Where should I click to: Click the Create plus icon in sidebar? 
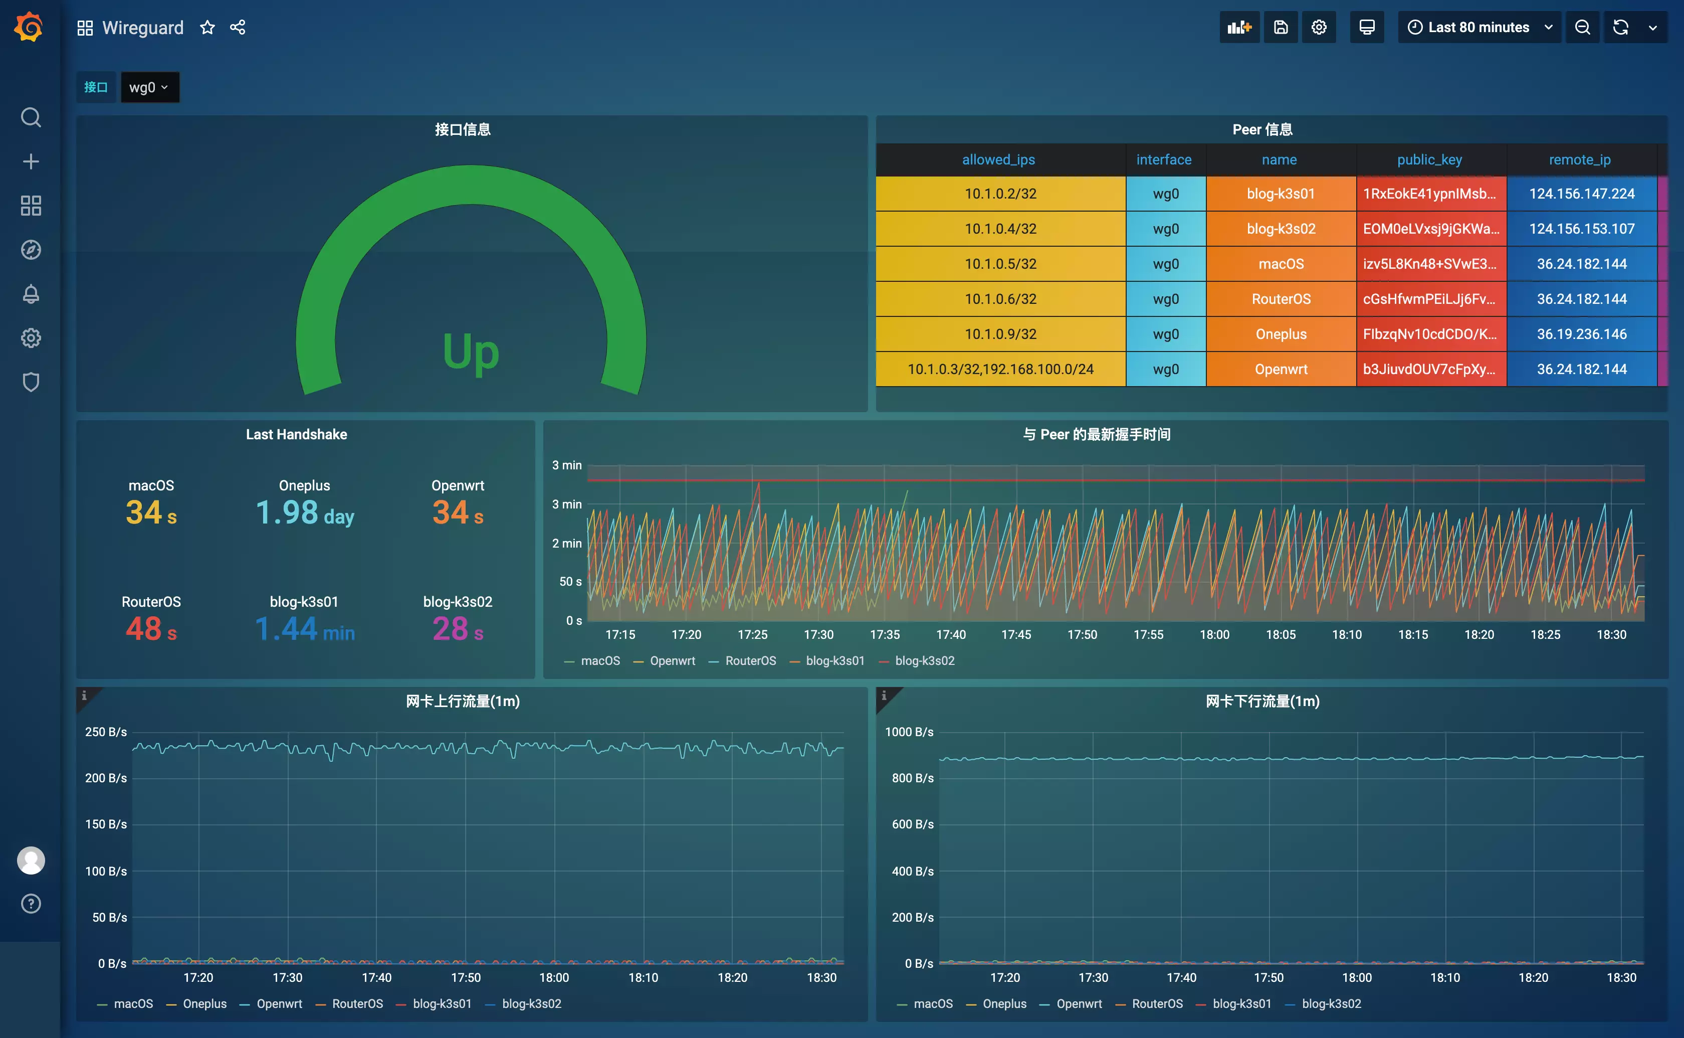31,161
